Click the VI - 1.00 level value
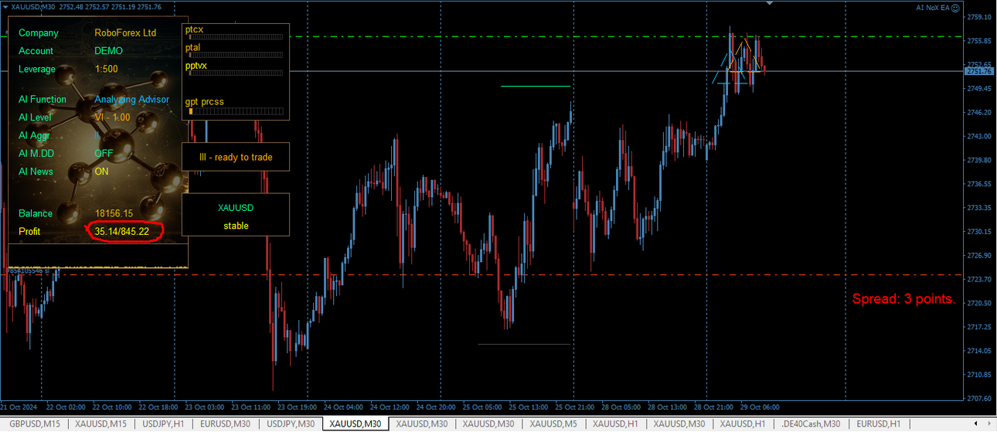 [112, 117]
